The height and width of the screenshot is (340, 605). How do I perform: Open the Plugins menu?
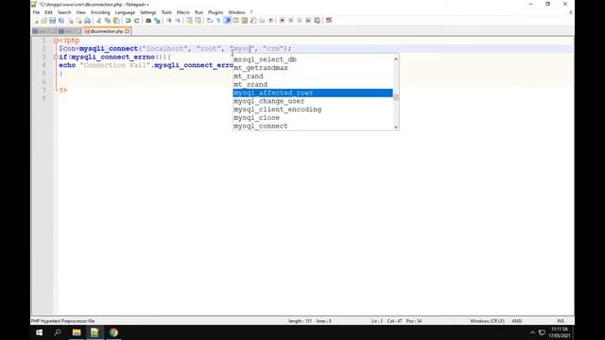click(x=216, y=12)
